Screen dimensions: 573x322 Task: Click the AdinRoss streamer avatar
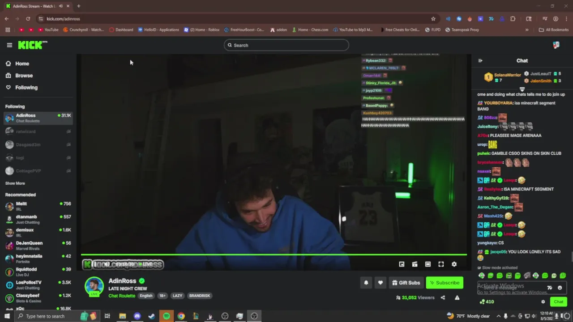[94, 287]
